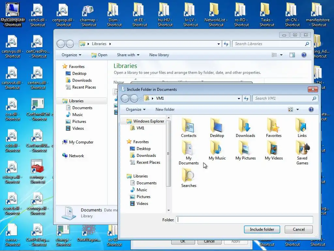The width and height of the screenshot is (334, 251).
Task: Select Recent Places in dialog navigation
Action: click(x=145, y=162)
